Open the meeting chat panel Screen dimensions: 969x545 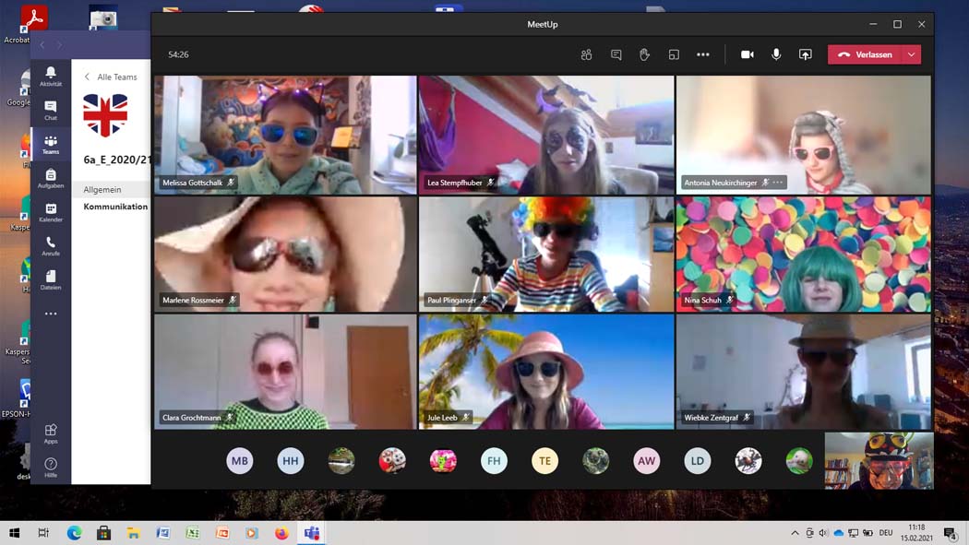pyautogui.click(x=616, y=55)
